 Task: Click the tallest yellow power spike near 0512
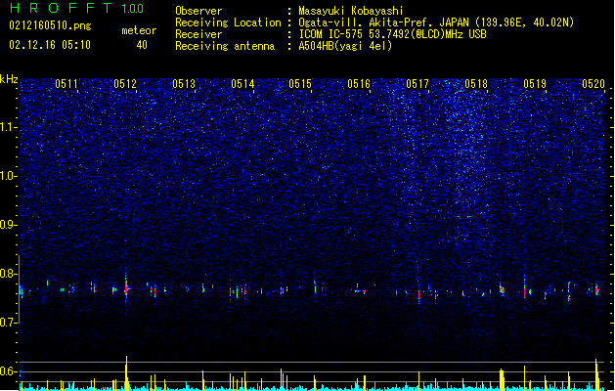coord(126,372)
